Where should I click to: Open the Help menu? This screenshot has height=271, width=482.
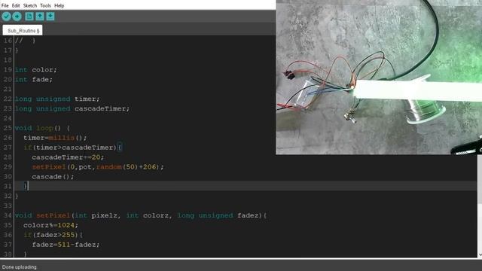tap(59, 5)
